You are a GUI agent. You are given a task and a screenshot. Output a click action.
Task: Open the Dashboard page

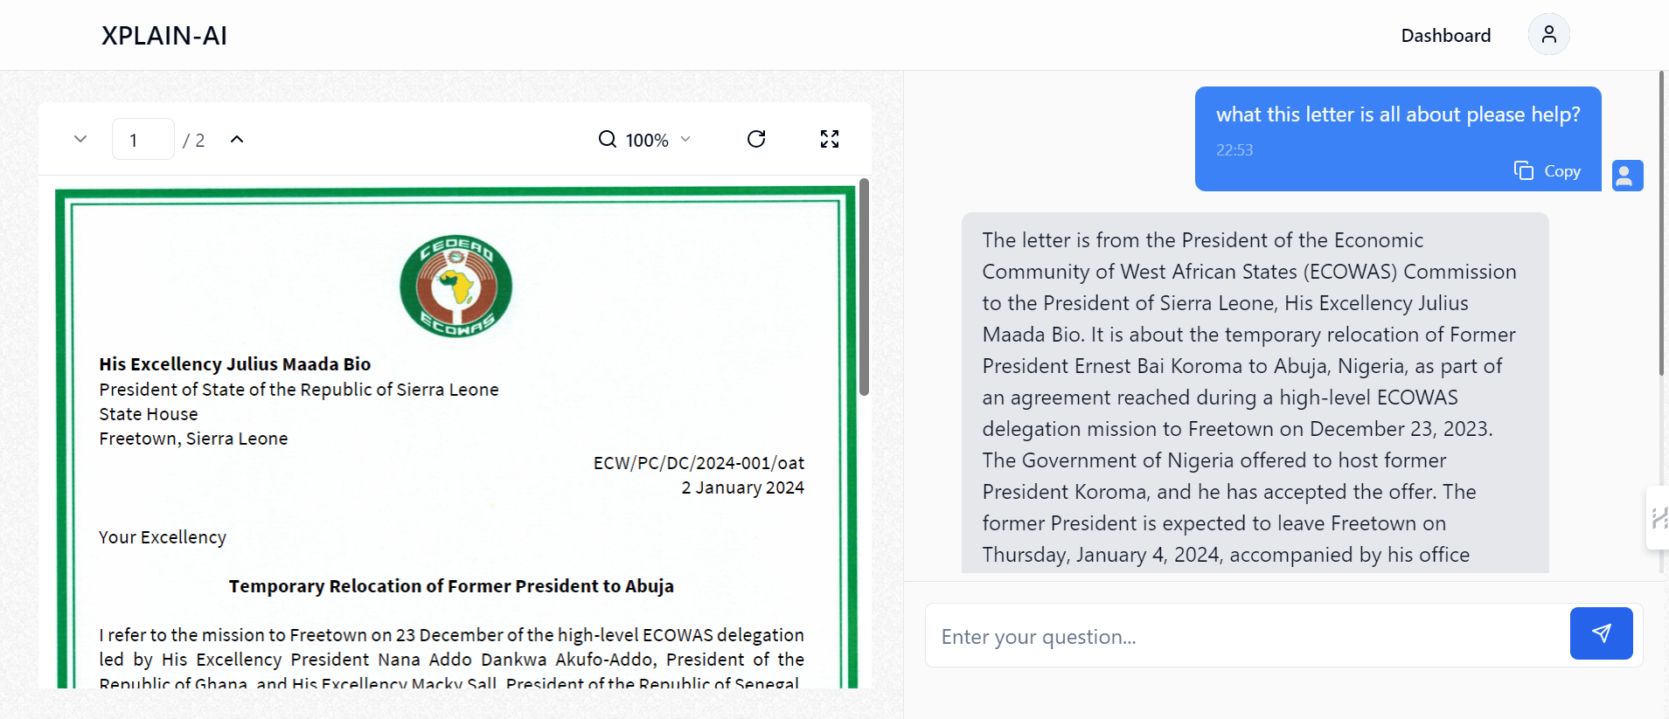(x=1445, y=35)
